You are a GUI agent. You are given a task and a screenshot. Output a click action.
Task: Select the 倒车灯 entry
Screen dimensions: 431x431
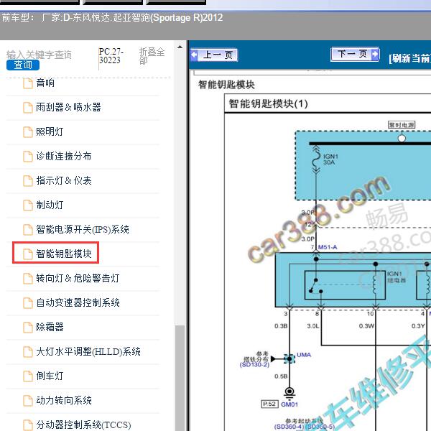(50, 376)
